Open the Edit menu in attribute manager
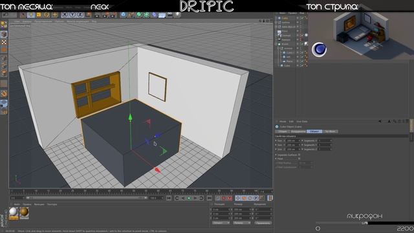Viewport: 414px width, 233px height. tap(291, 122)
